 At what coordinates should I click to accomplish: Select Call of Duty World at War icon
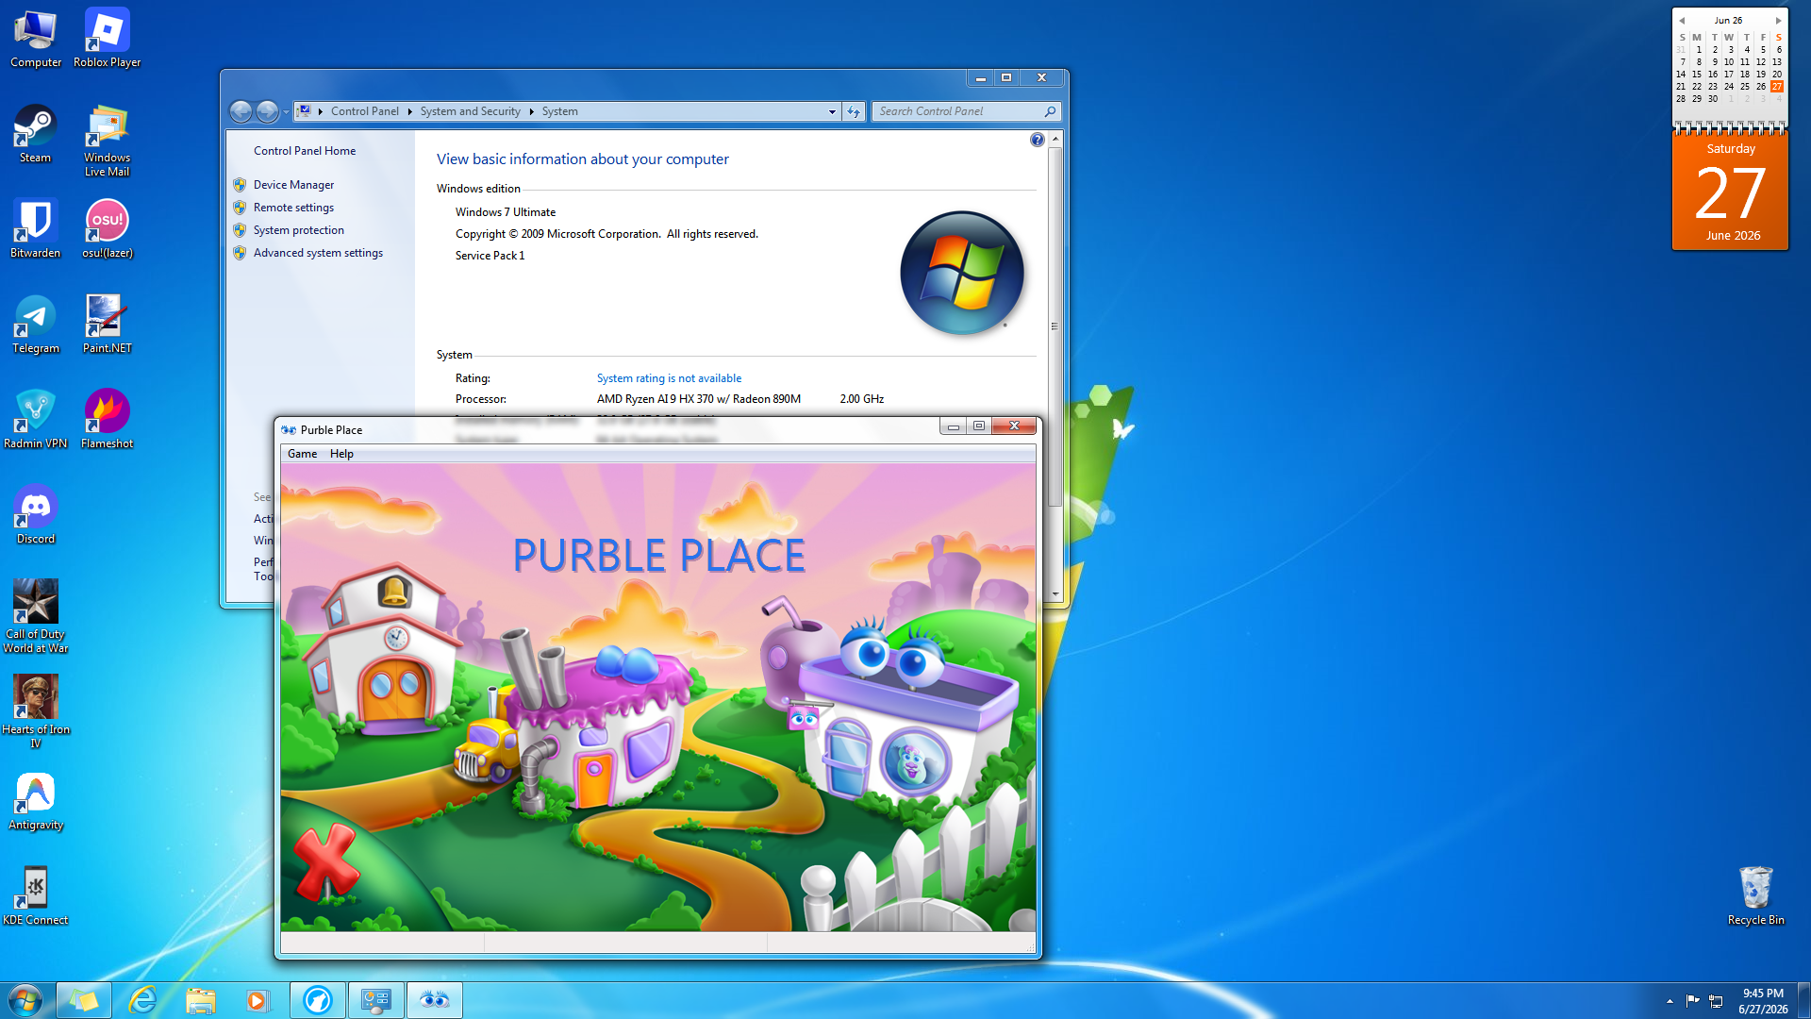tap(36, 617)
